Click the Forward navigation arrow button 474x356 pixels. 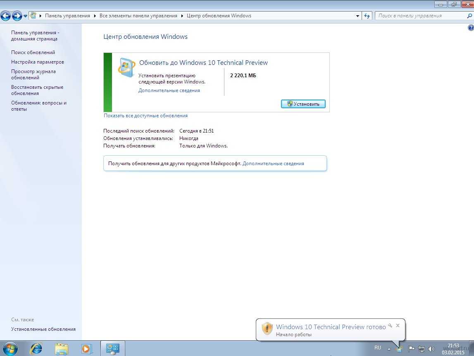(x=17, y=16)
